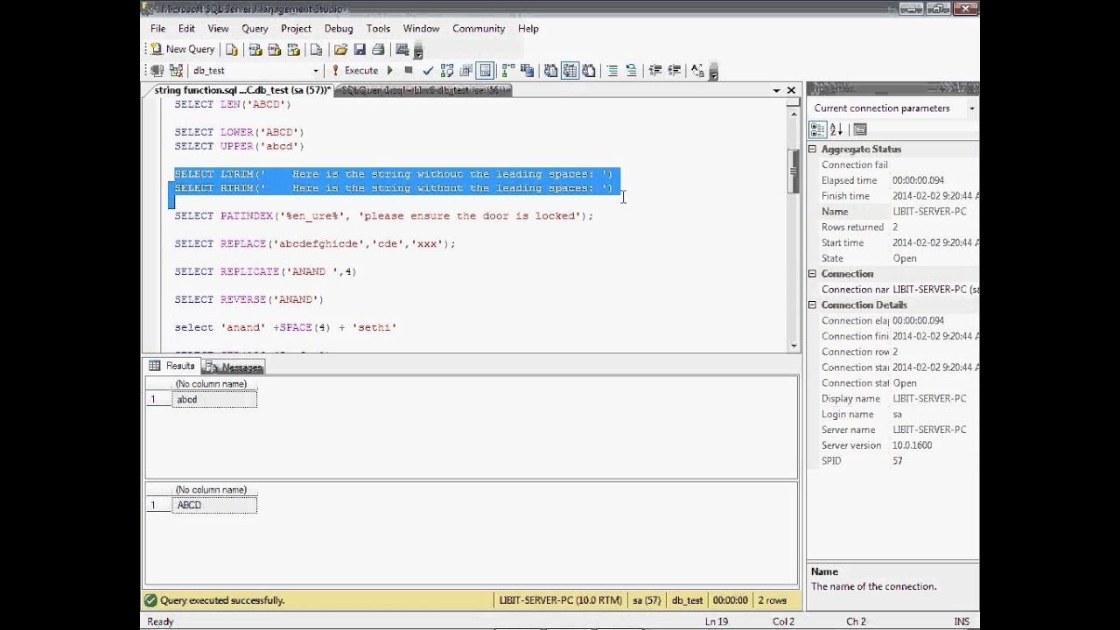This screenshot has width=1120, height=630.
Task: Start debugging with the green arrow
Action: tap(390, 71)
